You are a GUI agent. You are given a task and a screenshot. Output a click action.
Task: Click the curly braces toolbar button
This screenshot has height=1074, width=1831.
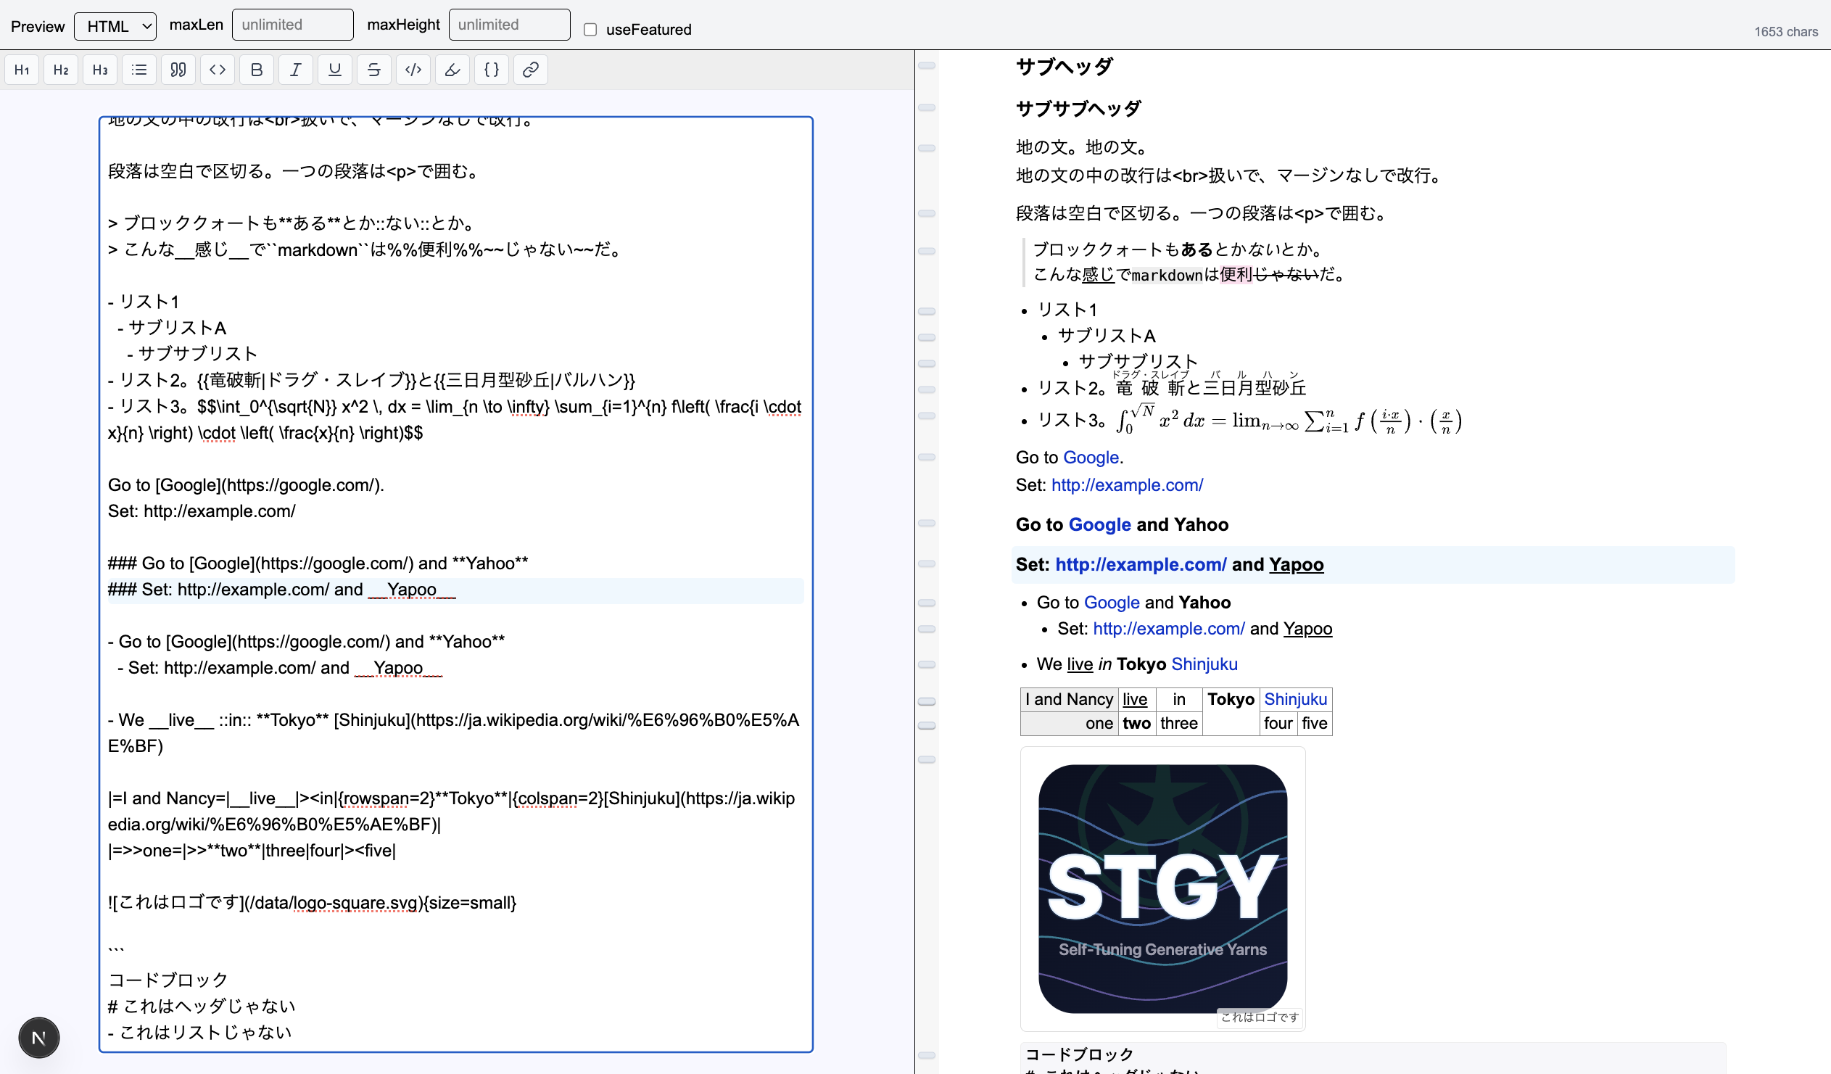tap(492, 70)
